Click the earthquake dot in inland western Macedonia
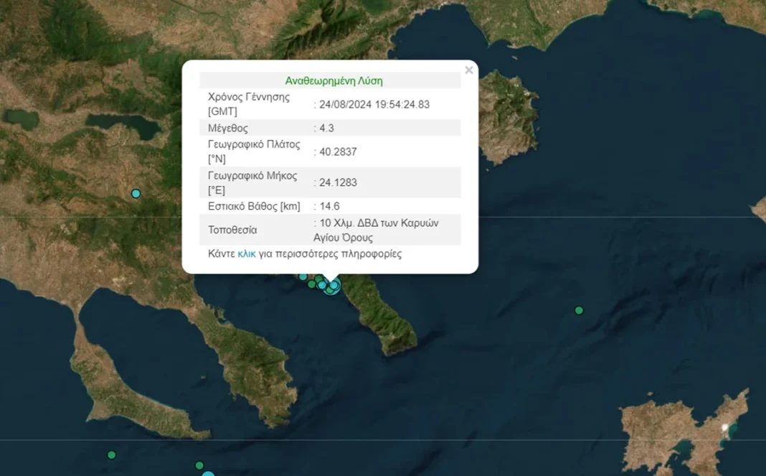The height and width of the screenshot is (476, 766). click(x=136, y=193)
